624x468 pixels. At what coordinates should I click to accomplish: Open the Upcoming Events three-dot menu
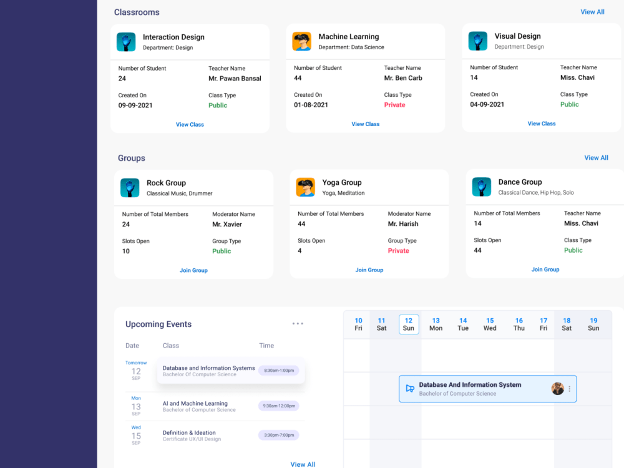tap(298, 323)
